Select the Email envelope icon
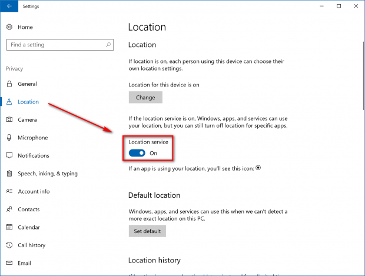This screenshot has width=365, height=276. [x=9, y=263]
